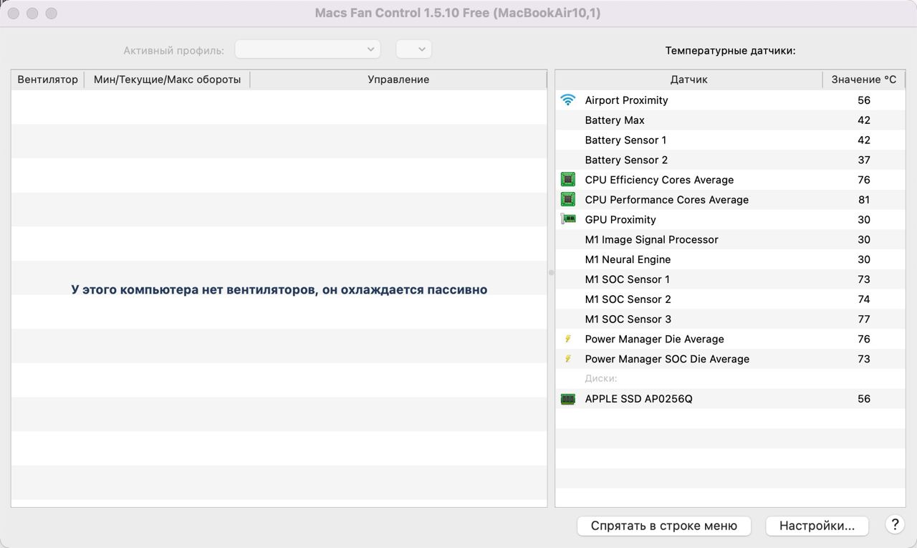Screen dimensions: 917x548
Task: Click the lightning icon beside Power Manager SOC Die Average
Action: [x=568, y=359]
